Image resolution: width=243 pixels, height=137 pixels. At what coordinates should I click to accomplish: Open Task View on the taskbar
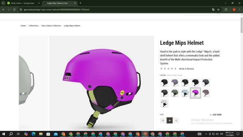(18, 134)
